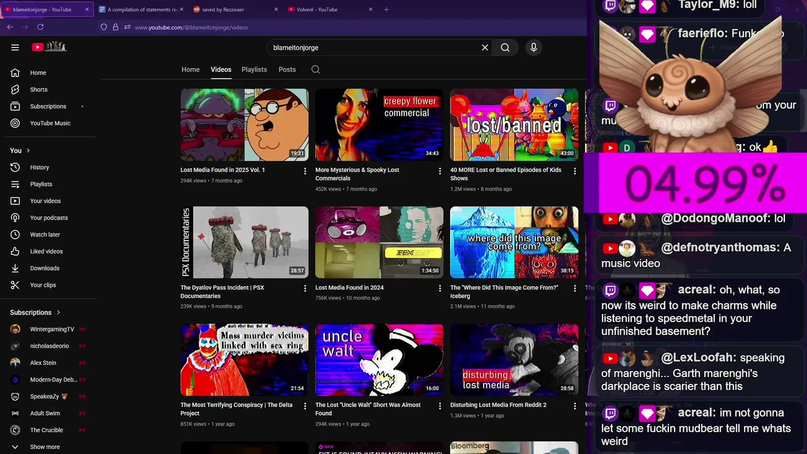Click the search magnifier button
Image resolution: width=807 pixels, height=454 pixels.
click(x=505, y=47)
